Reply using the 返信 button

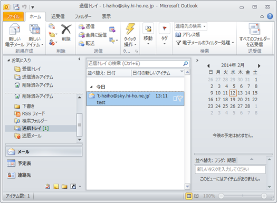click(x=87, y=26)
